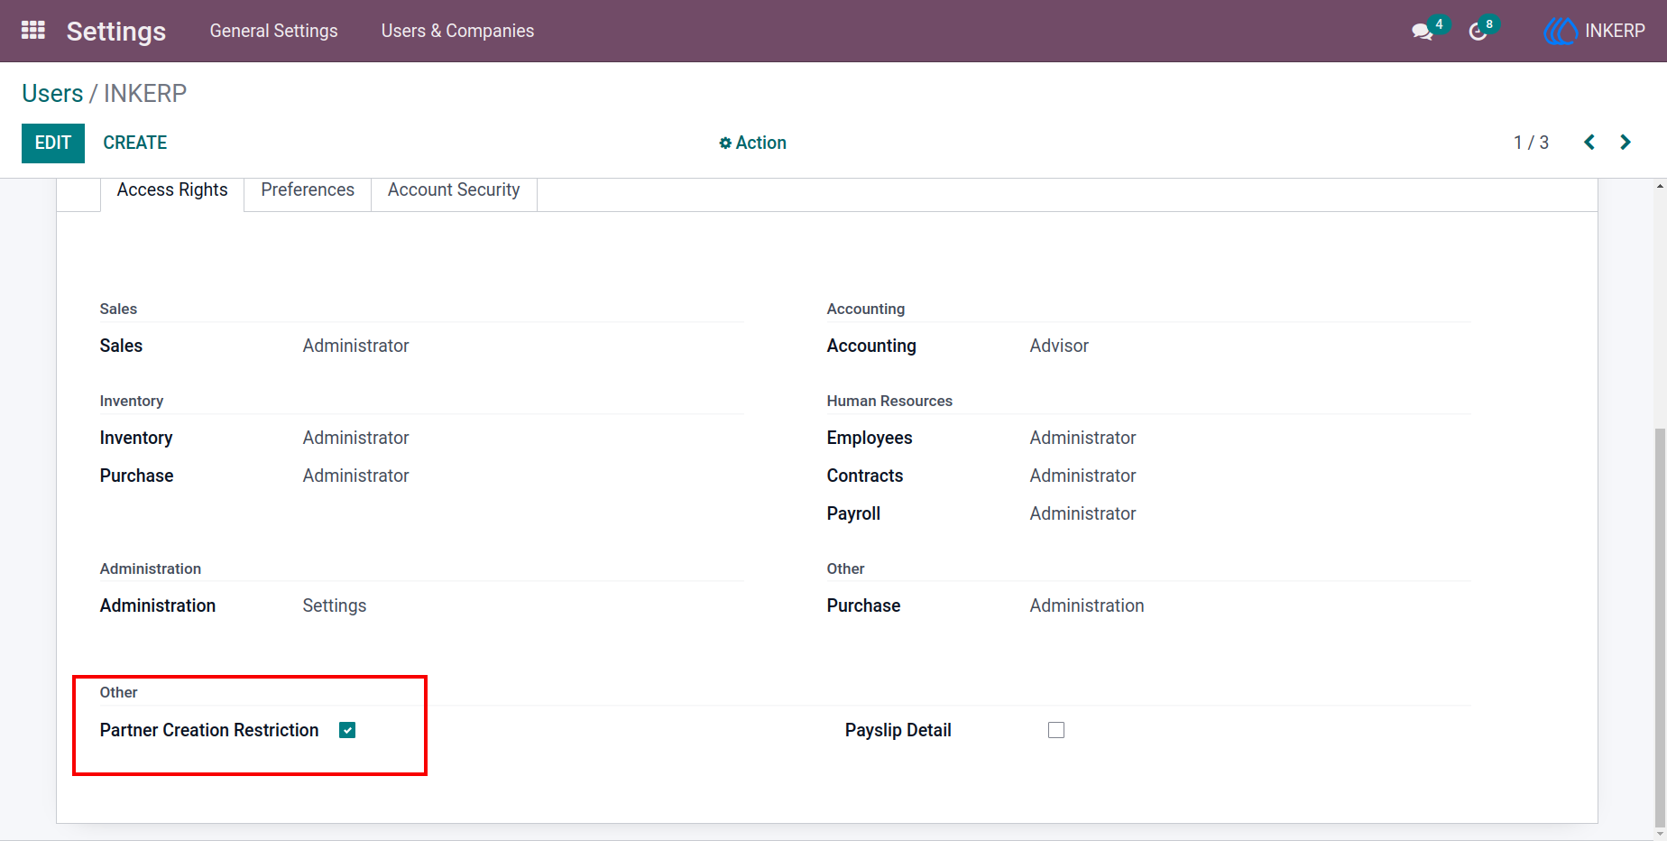Click the CREATE button
This screenshot has width=1667, height=841.
pyautogui.click(x=135, y=143)
